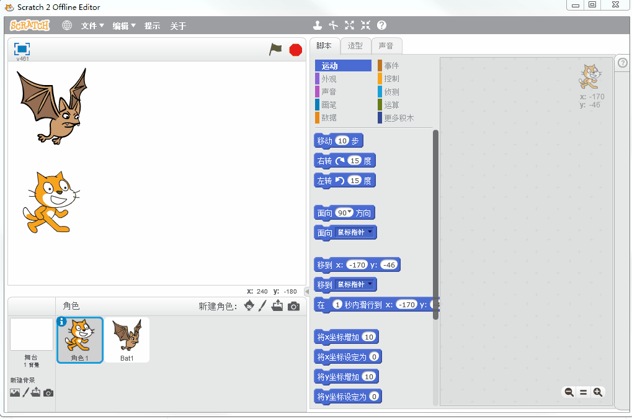Open the 编辑 menu
This screenshot has width=632, height=419.
coord(124,26)
